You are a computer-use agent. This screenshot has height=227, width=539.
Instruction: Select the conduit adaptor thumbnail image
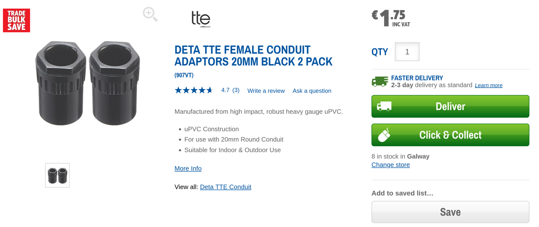[57, 175]
